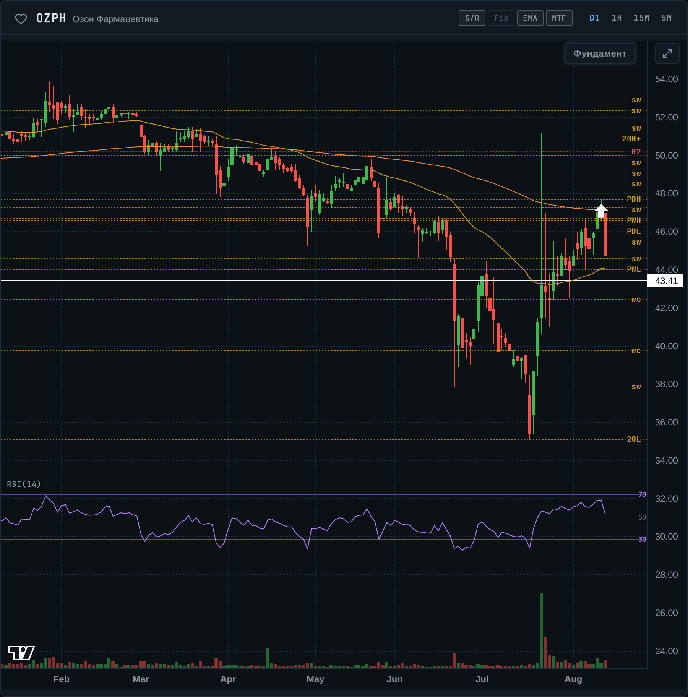Switch to the 5M timeframe
The image size is (688, 697).
point(666,18)
